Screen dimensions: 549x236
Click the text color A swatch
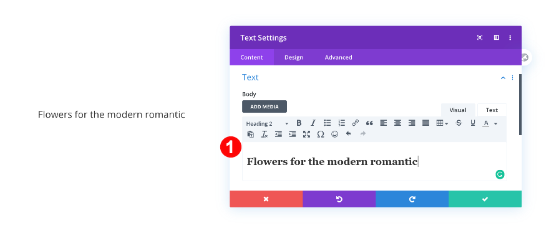486,123
